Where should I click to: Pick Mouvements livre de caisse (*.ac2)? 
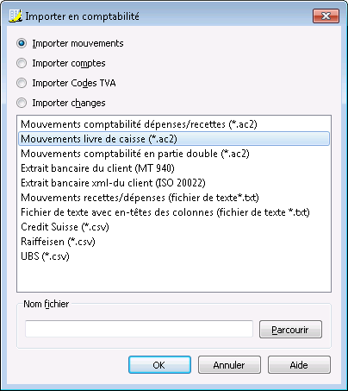tap(174, 139)
